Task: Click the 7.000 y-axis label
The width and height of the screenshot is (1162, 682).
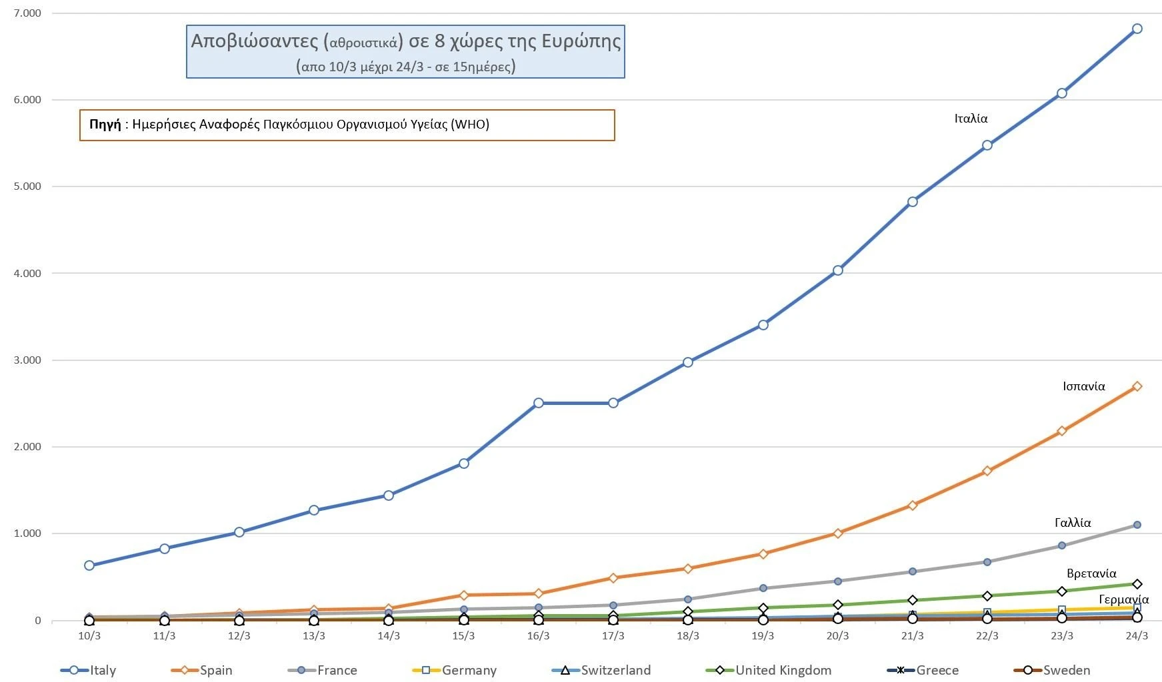Action: 27,13
